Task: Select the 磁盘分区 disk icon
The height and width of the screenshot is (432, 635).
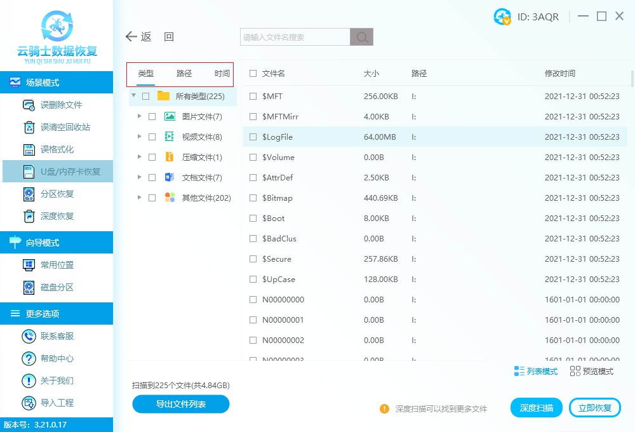Action: click(29, 287)
